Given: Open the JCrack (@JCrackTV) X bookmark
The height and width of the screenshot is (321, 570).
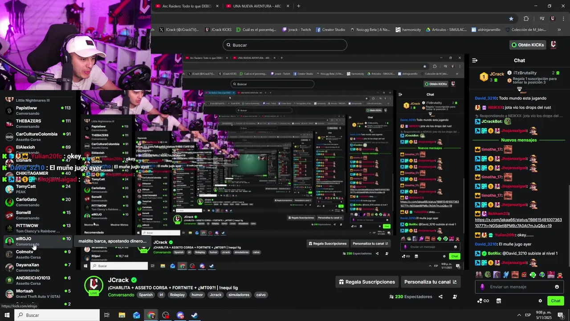Looking at the screenshot, I should pos(178,30).
